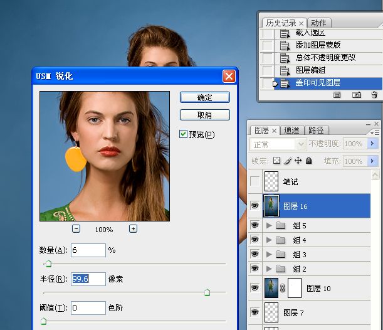The width and height of the screenshot is (383, 330).
Task: Switch to the 通道 channels tab
Action: point(291,130)
